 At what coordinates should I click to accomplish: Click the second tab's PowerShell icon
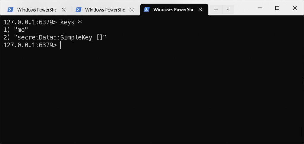point(78,9)
